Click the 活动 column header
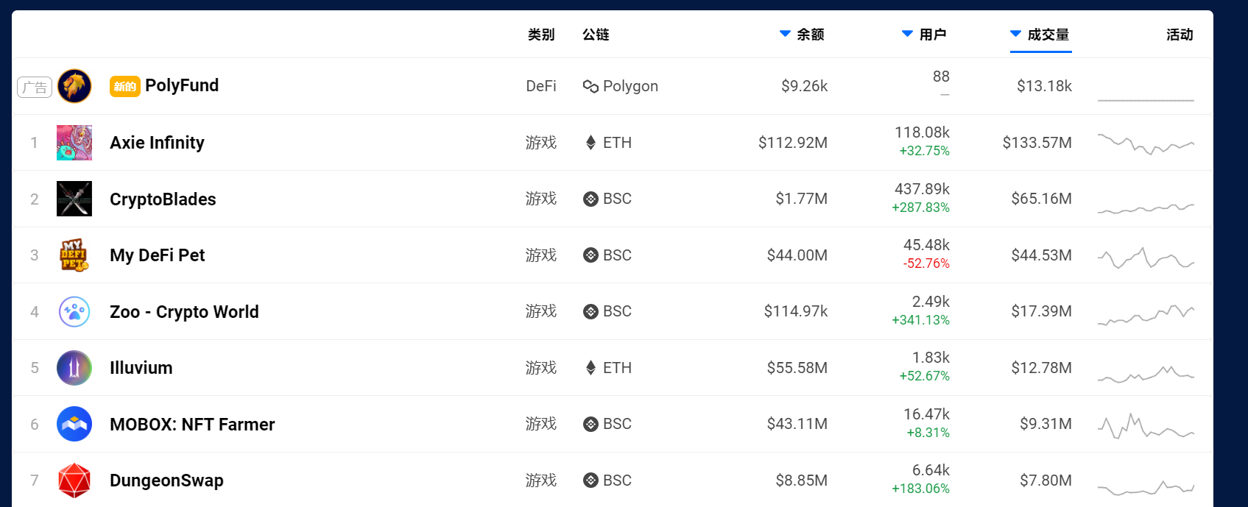This screenshot has height=507, width=1248. pyautogui.click(x=1180, y=35)
